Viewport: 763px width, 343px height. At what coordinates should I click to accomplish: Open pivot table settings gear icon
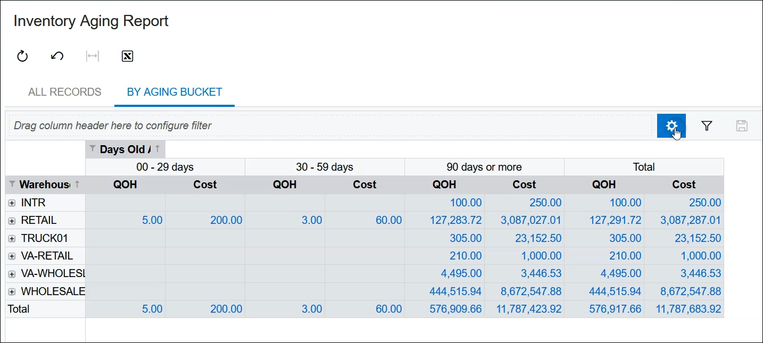click(671, 126)
